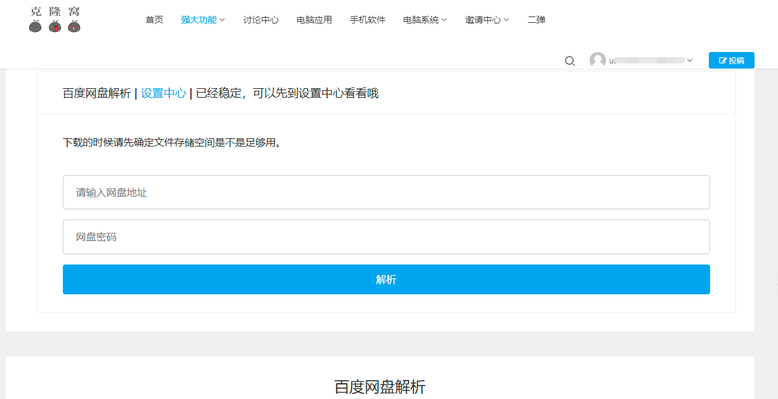Expand the 强大功能 dropdown menu
The width and height of the screenshot is (778, 399).
coord(202,20)
